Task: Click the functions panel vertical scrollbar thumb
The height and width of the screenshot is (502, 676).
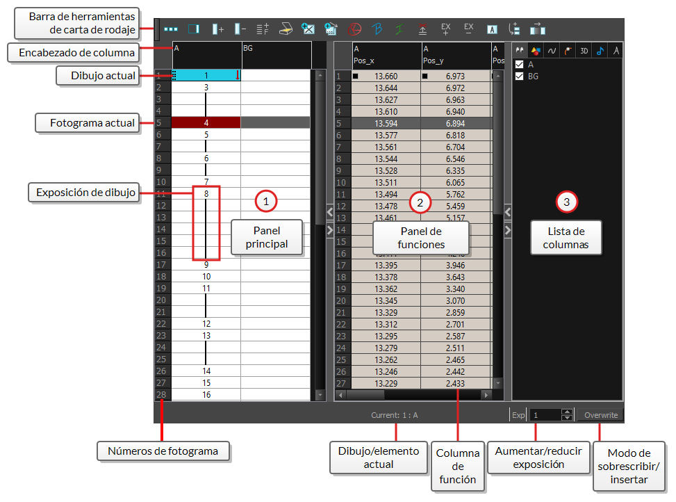Action: [498, 148]
